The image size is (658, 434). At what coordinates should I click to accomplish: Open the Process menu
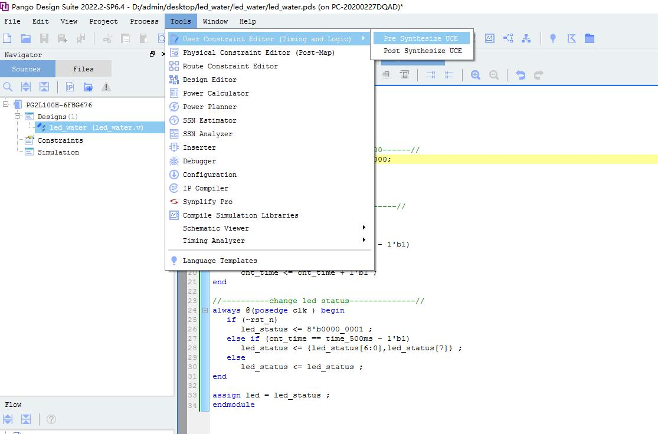point(144,21)
